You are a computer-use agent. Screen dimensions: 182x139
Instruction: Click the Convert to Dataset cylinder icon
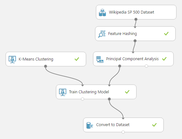tap(90, 125)
